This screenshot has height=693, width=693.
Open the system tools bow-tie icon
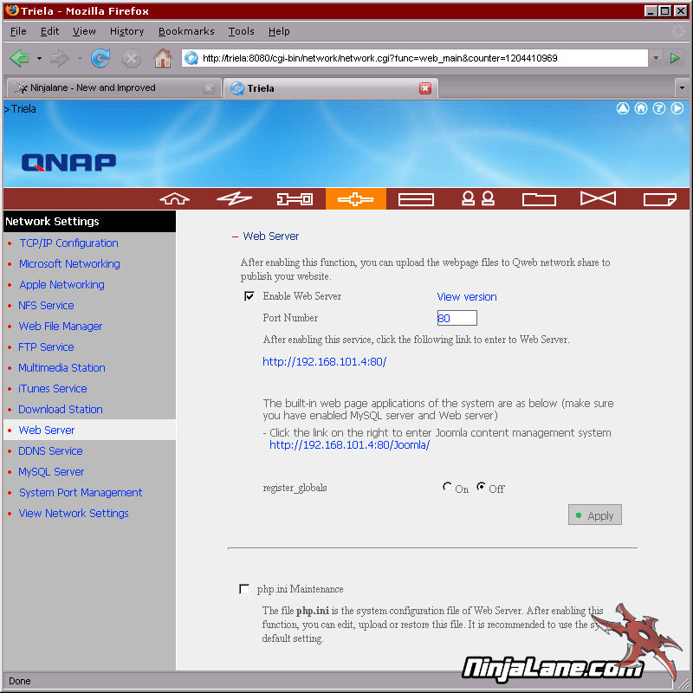pyautogui.click(x=598, y=198)
